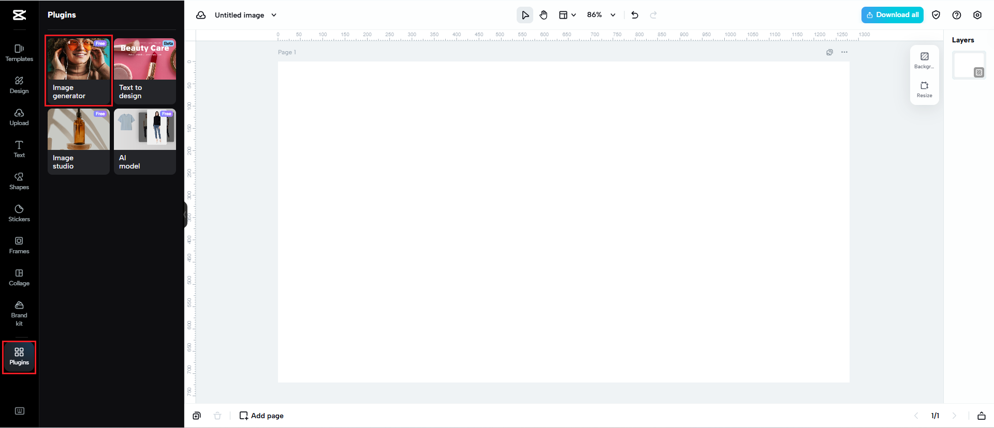The width and height of the screenshot is (994, 428).
Task: Redo the last undone action
Action: point(653,15)
